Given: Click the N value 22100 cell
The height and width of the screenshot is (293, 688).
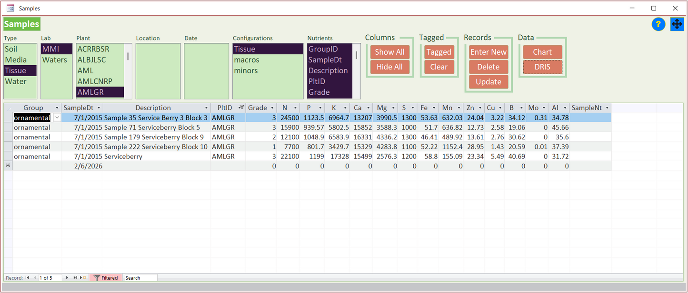Looking at the screenshot, I should coord(289,156).
